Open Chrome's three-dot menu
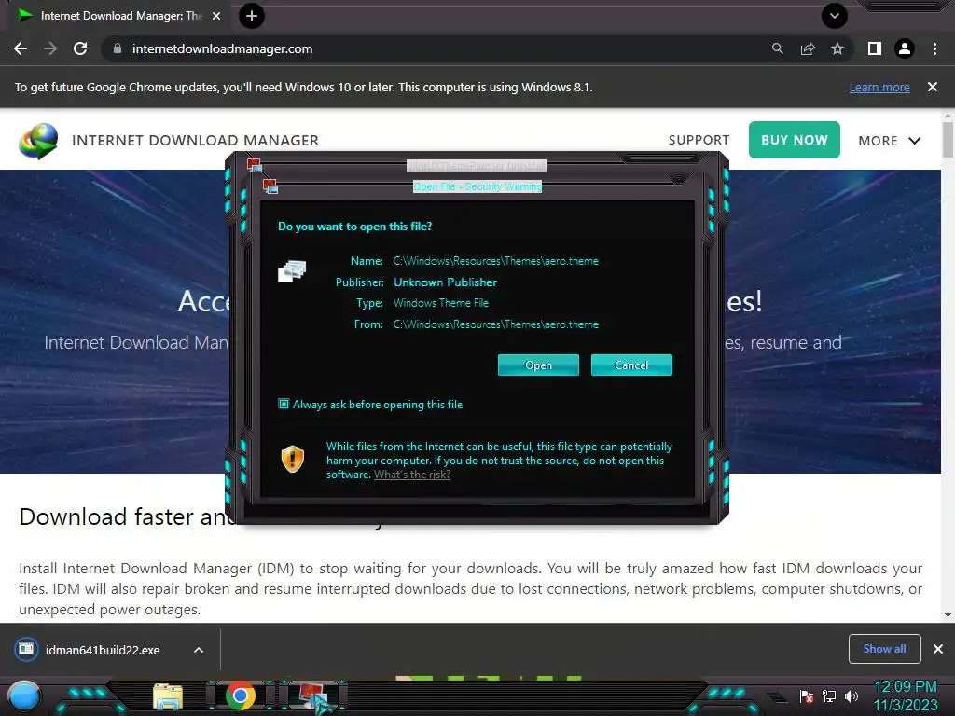The height and width of the screenshot is (716, 955). point(934,48)
